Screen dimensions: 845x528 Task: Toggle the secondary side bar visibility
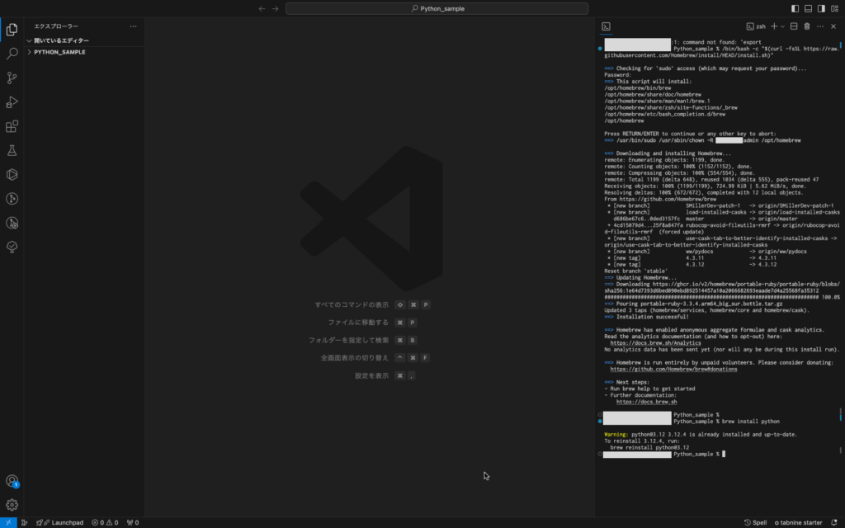point(822,8)
